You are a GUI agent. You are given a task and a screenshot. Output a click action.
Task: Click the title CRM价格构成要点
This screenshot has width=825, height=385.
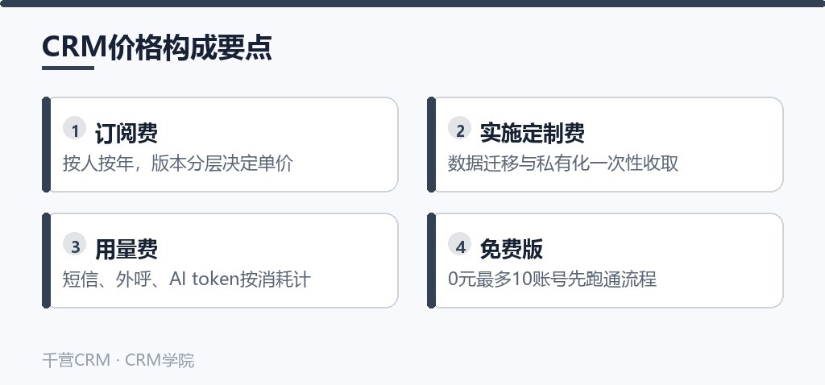[x=157, y=48]
